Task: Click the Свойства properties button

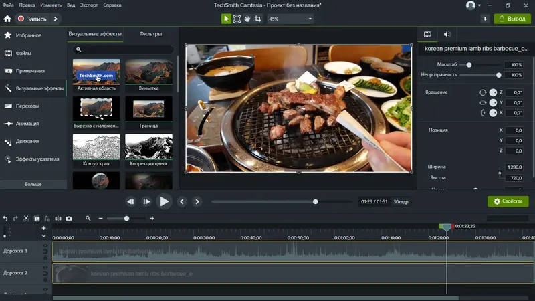Action: [508, 201]
